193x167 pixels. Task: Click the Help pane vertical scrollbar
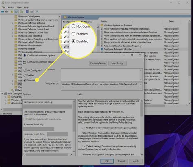pos(142,128)
